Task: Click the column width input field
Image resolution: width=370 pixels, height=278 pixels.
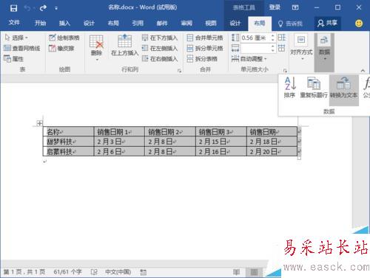Action: (255, 48)
